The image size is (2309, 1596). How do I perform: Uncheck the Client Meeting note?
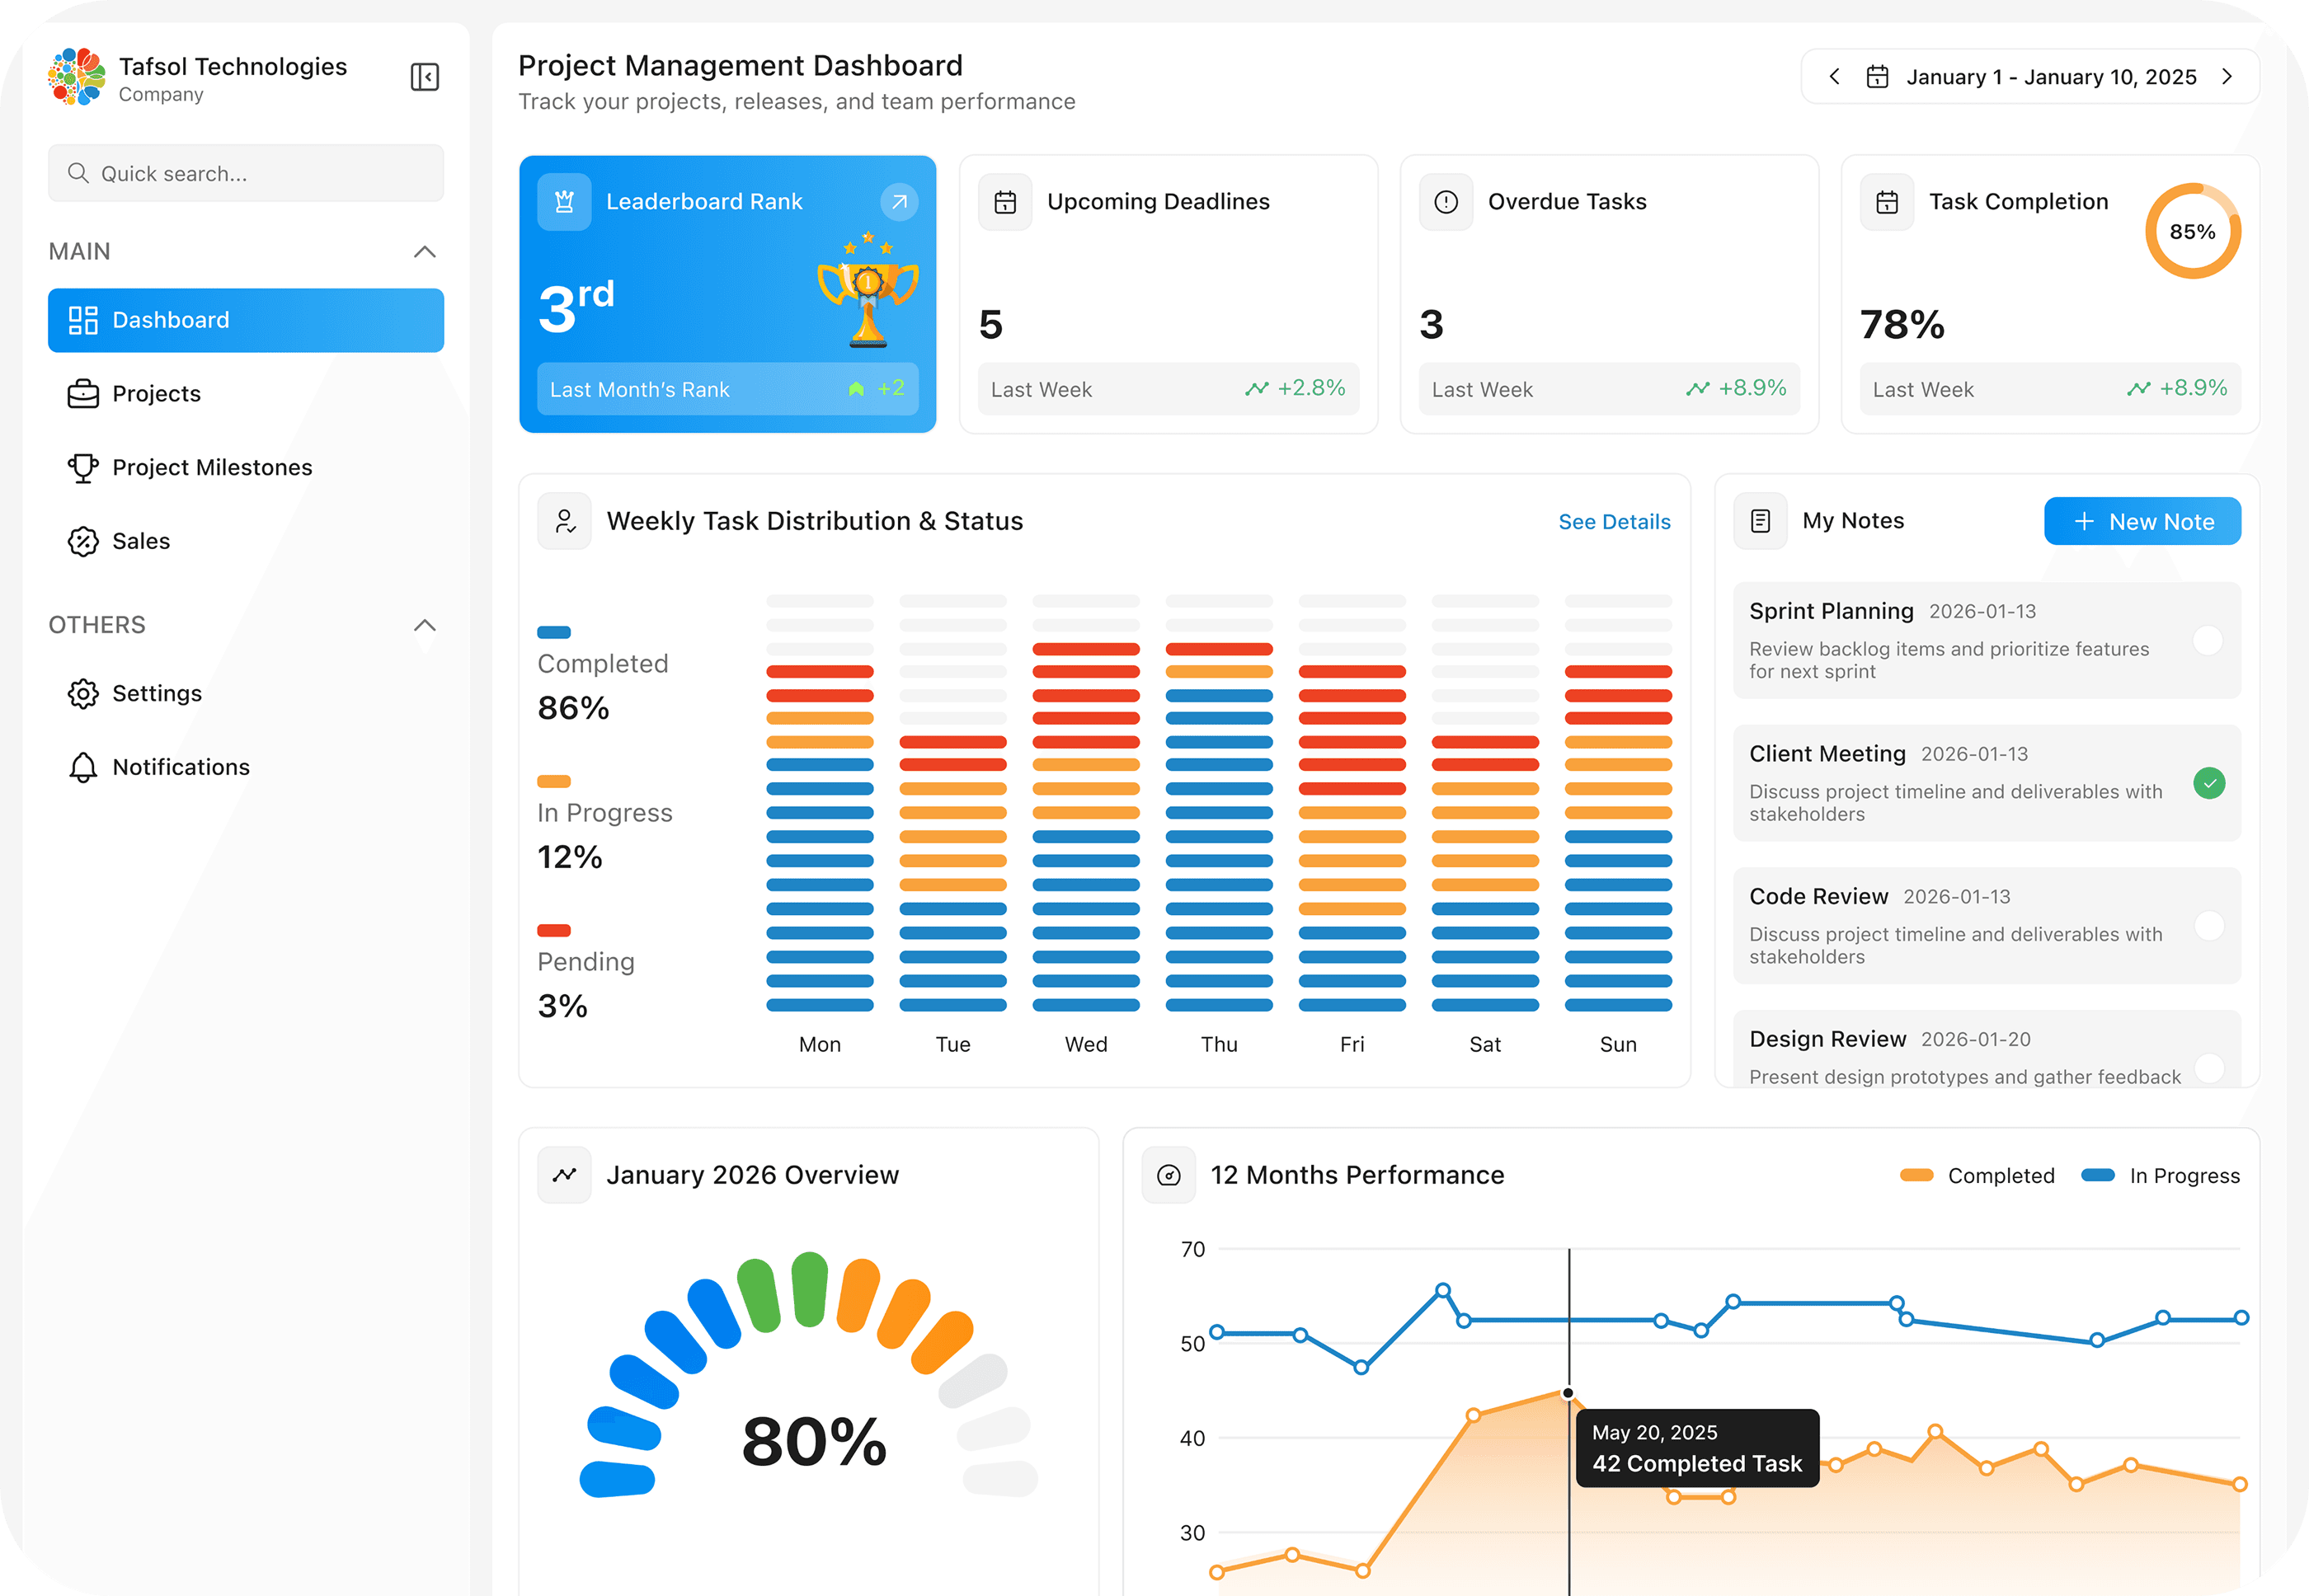click(2209, 783)
